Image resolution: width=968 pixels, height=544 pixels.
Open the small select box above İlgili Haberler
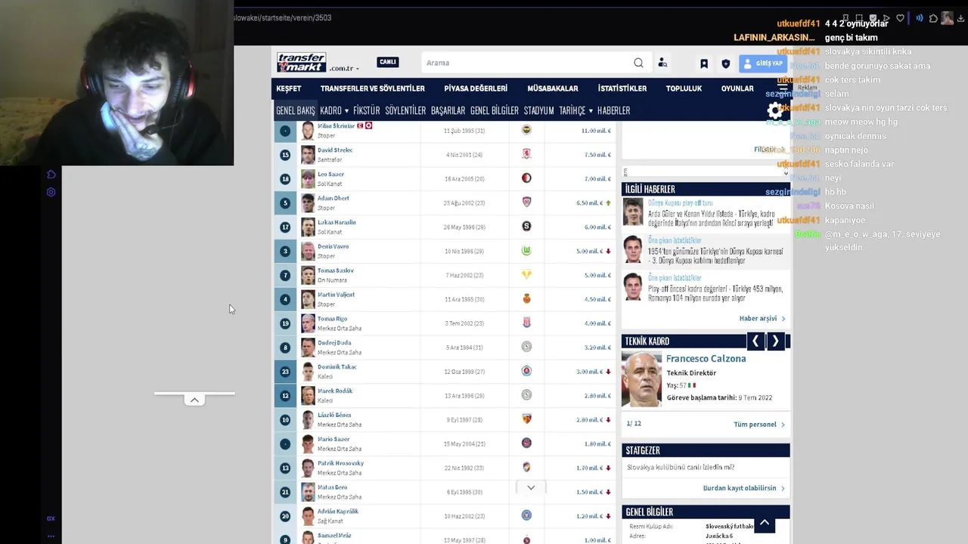pos(706,172)
